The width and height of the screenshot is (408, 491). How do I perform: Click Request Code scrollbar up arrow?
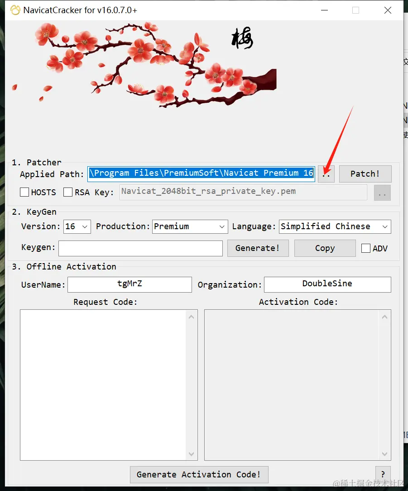point(192,317)
